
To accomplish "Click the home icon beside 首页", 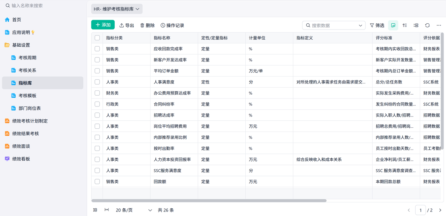I will tap(7, 20).
